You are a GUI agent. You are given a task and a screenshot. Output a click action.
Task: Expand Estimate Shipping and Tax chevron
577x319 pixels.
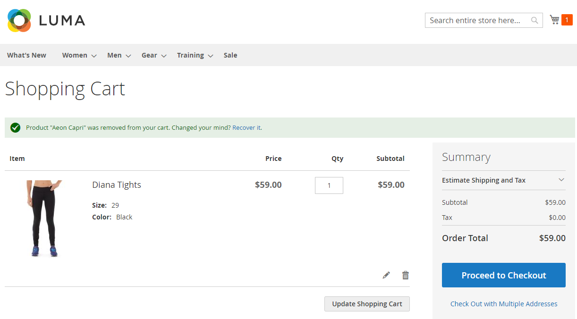561,180
